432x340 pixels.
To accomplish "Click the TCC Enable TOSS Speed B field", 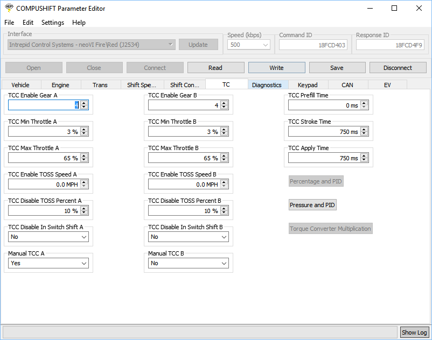I will point(183,185).
